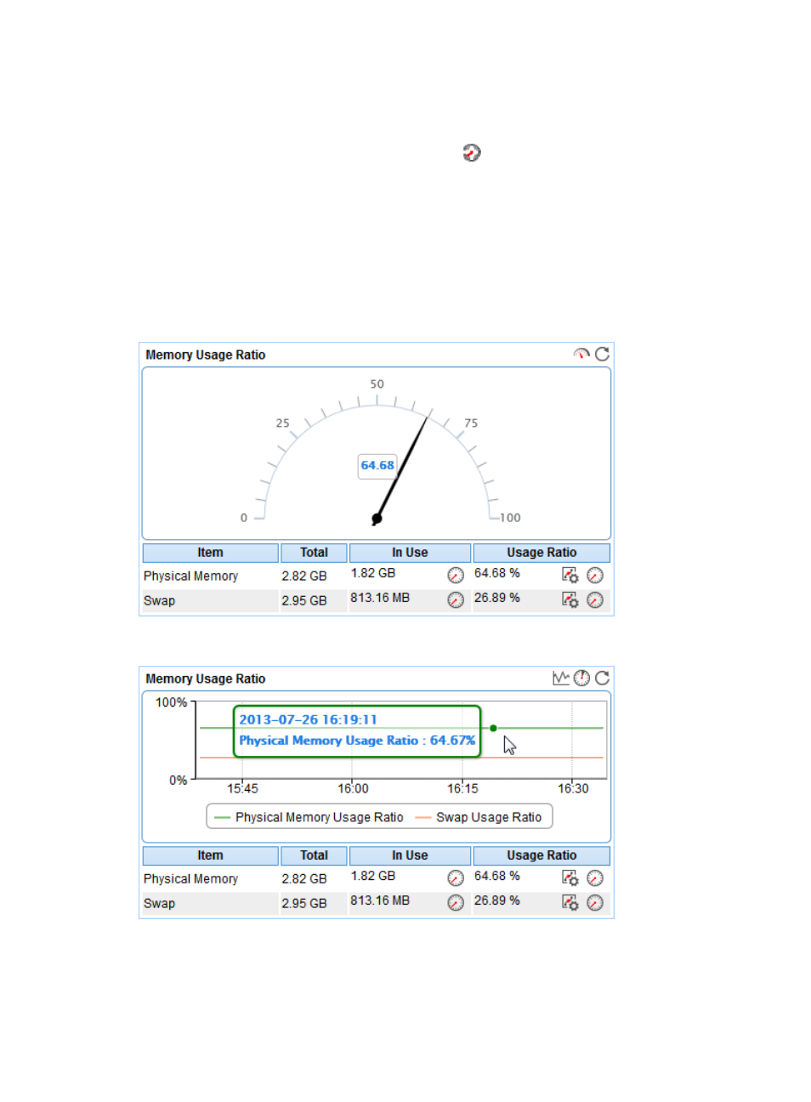Toggle Physical Memory Usage Ratio legend series

click(x=309, y=817)
